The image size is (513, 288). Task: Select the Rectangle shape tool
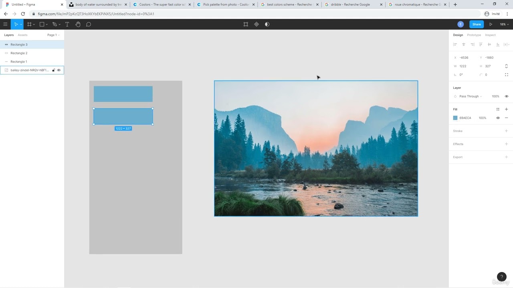pos(42,24)
